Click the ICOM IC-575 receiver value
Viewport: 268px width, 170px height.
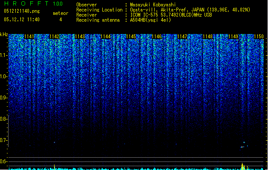(171, 15)
